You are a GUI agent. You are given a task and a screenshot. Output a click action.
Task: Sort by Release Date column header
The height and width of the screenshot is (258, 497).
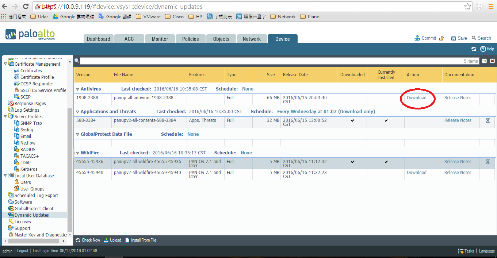pos(295,75)
